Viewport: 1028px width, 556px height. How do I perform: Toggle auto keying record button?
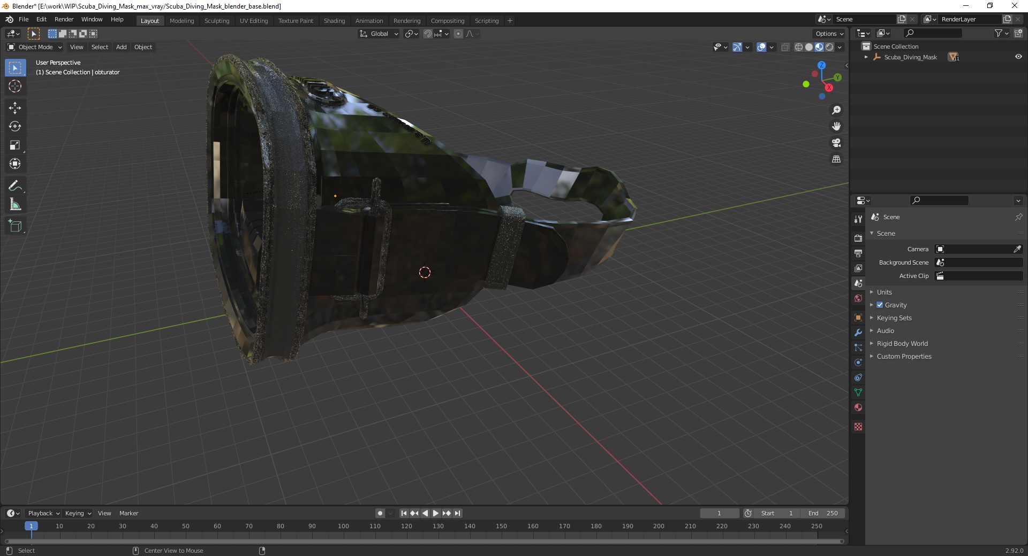[380, 513]
